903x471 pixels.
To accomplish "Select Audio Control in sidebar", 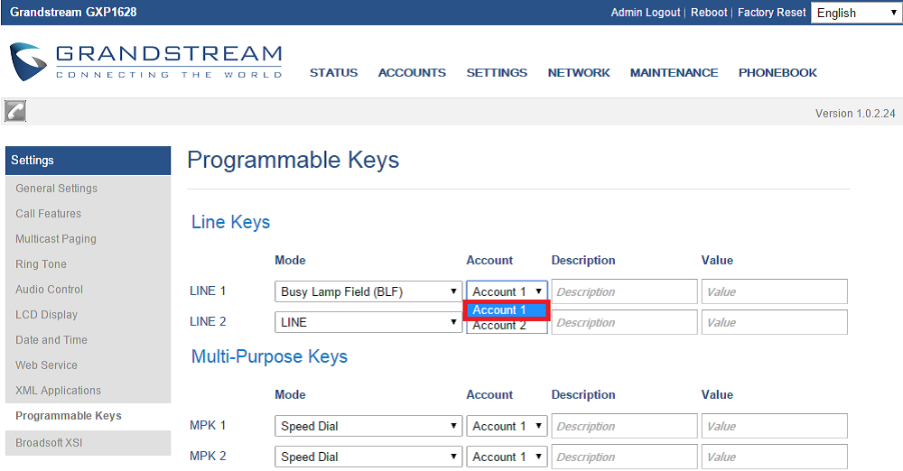I will [x=50, y=290].
